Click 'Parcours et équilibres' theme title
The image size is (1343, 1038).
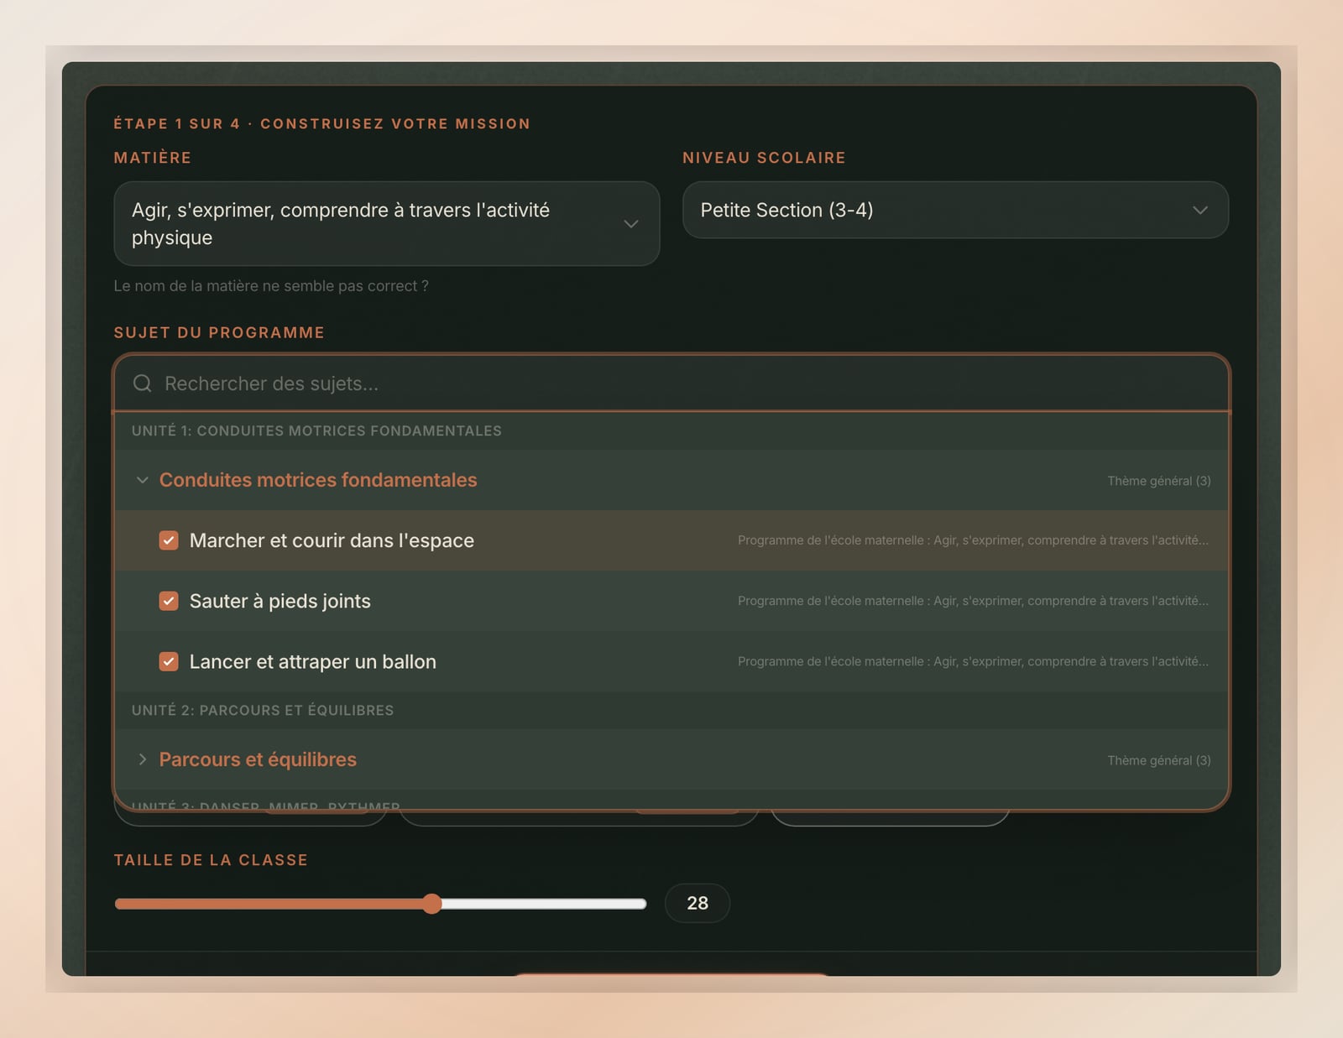click(x=258, y=759)
